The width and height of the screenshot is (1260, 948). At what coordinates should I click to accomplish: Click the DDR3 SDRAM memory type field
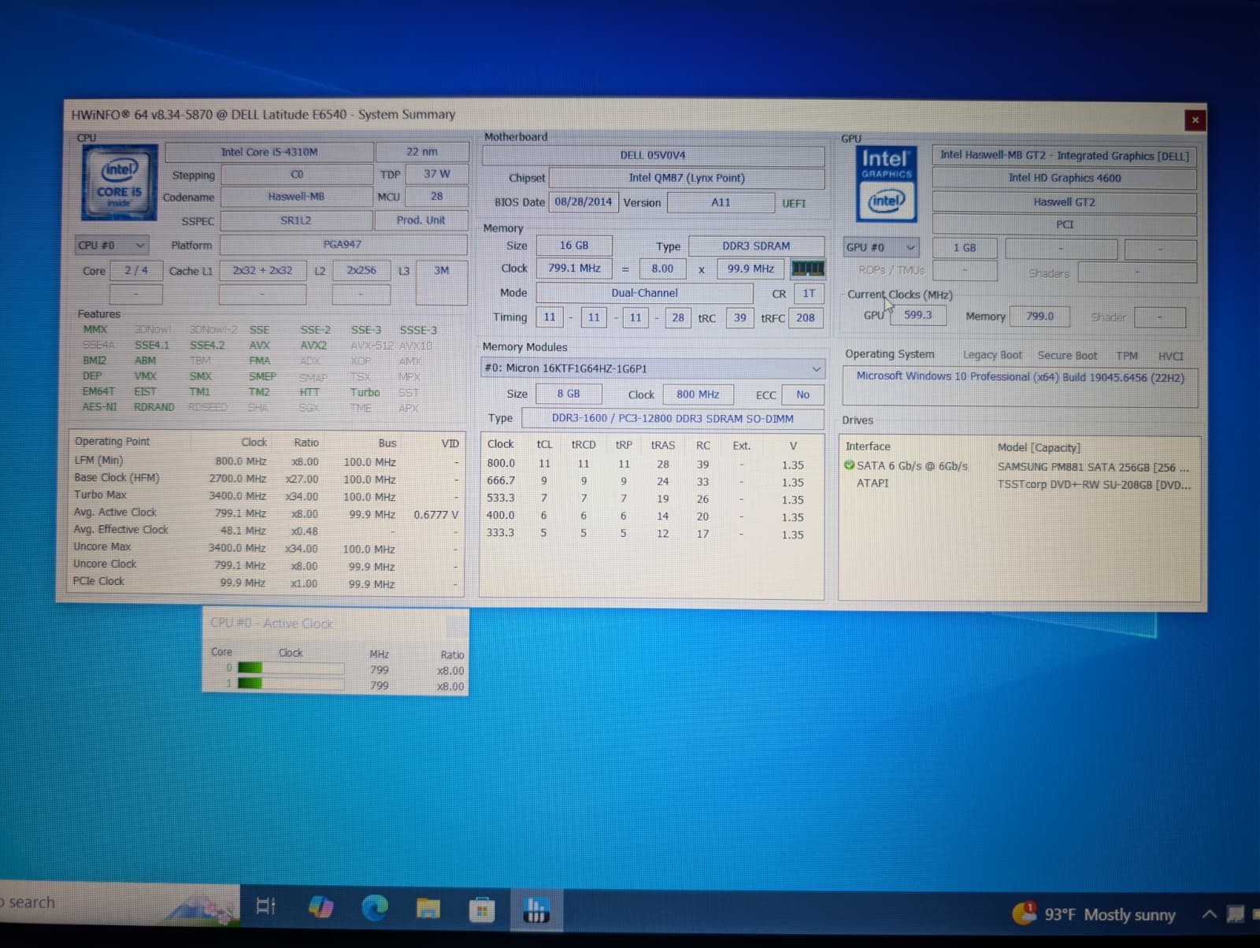pos(756,246)
